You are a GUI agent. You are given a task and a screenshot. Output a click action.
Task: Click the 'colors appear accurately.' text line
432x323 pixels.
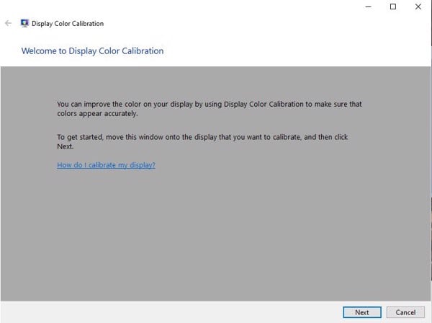tap(97, 113)
